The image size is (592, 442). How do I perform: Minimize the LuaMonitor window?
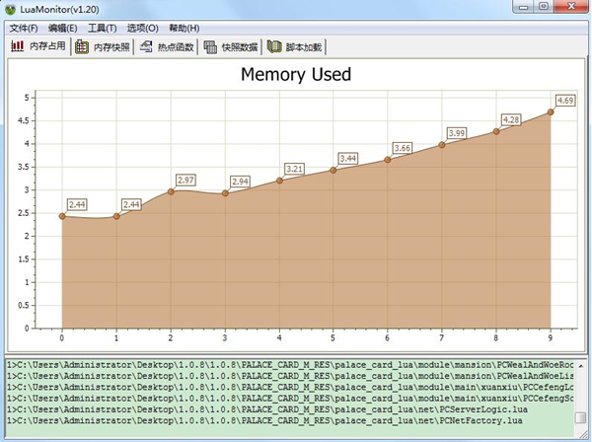pyautogui.click(x=523, y=7)
